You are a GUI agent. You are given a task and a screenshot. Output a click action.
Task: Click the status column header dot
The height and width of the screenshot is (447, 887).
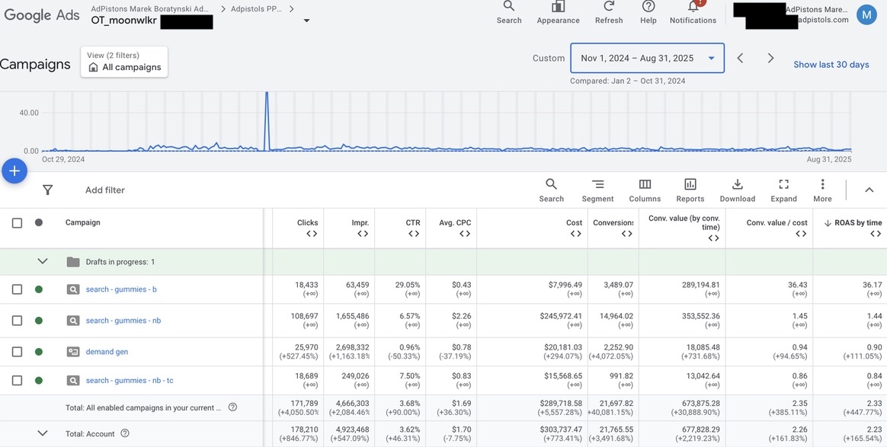[x=38, y=222]
